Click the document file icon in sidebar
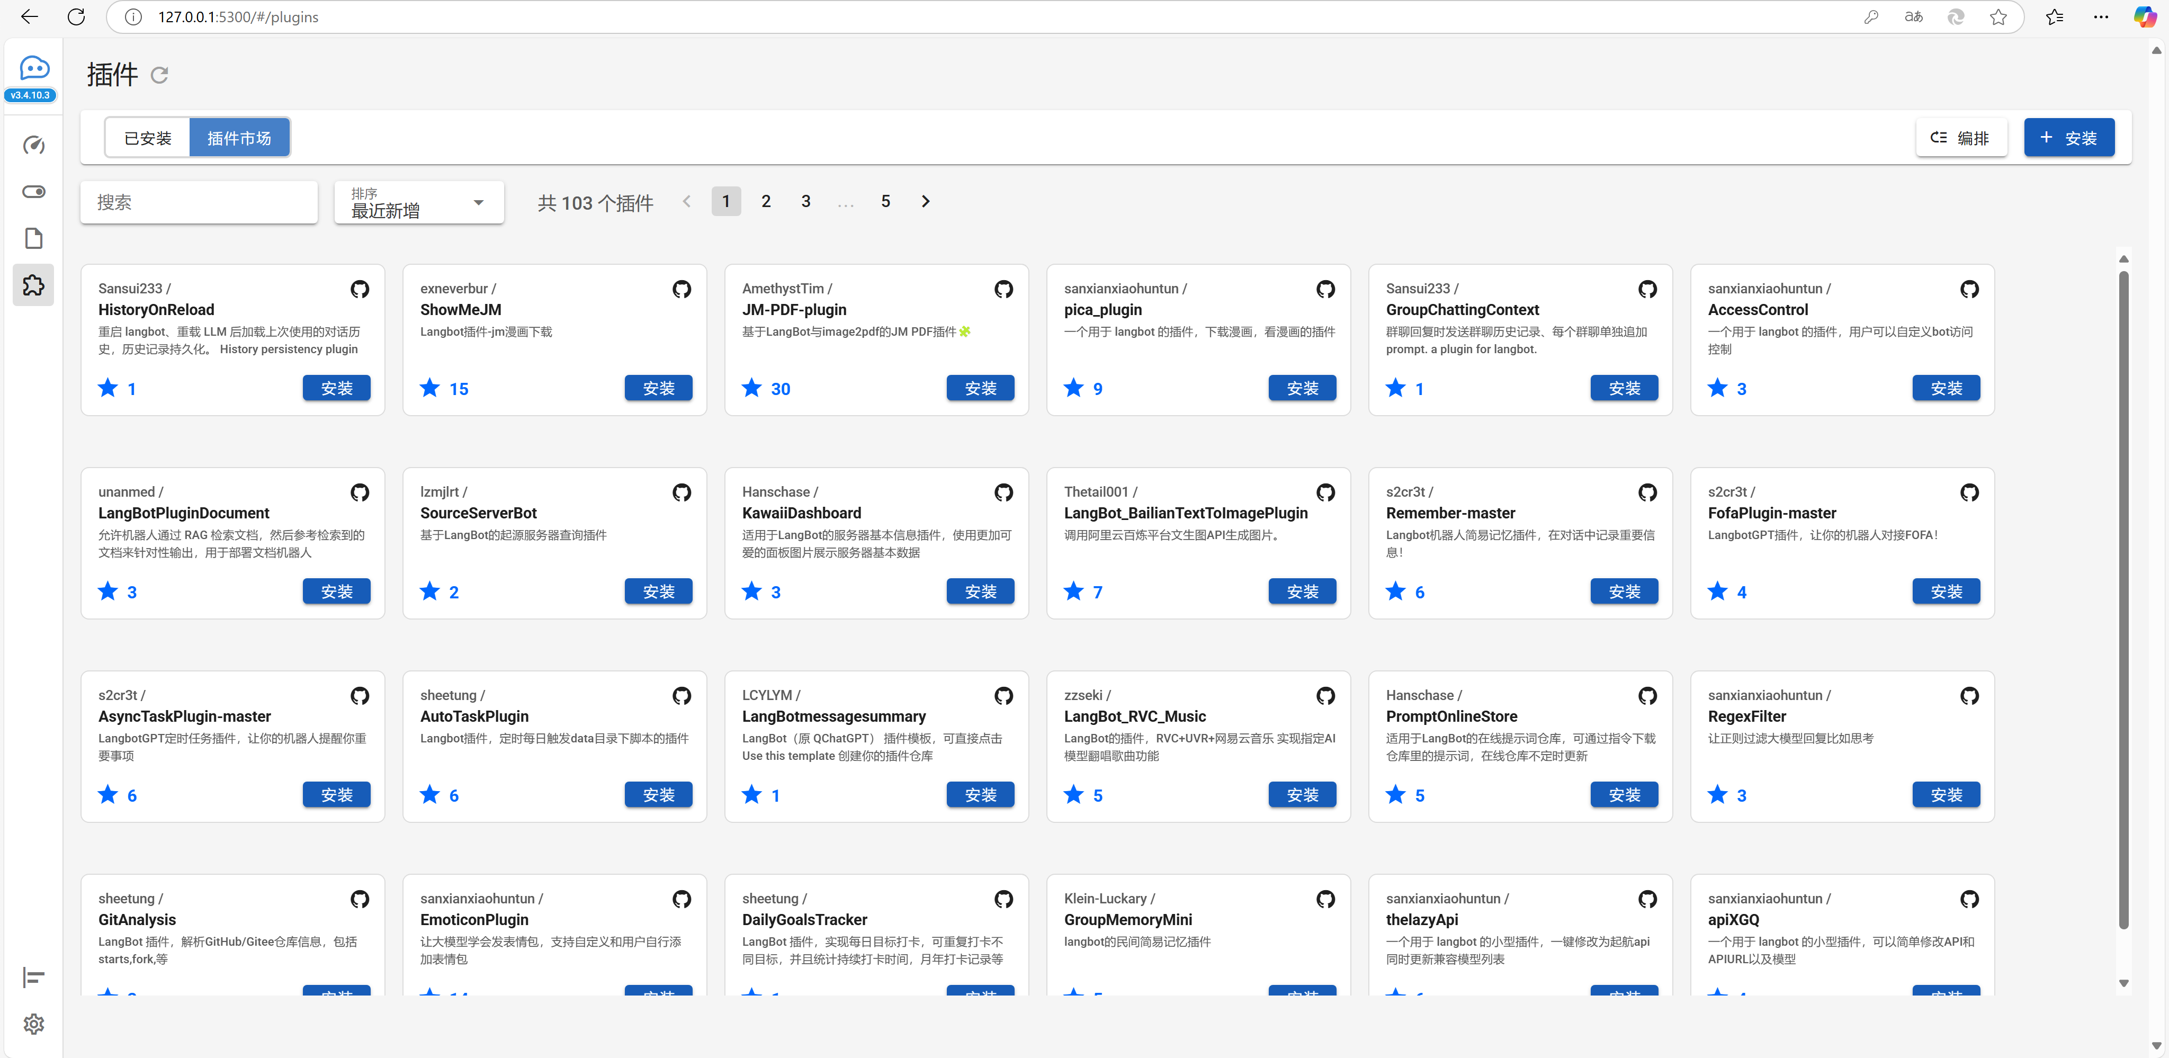 [34, 239]
